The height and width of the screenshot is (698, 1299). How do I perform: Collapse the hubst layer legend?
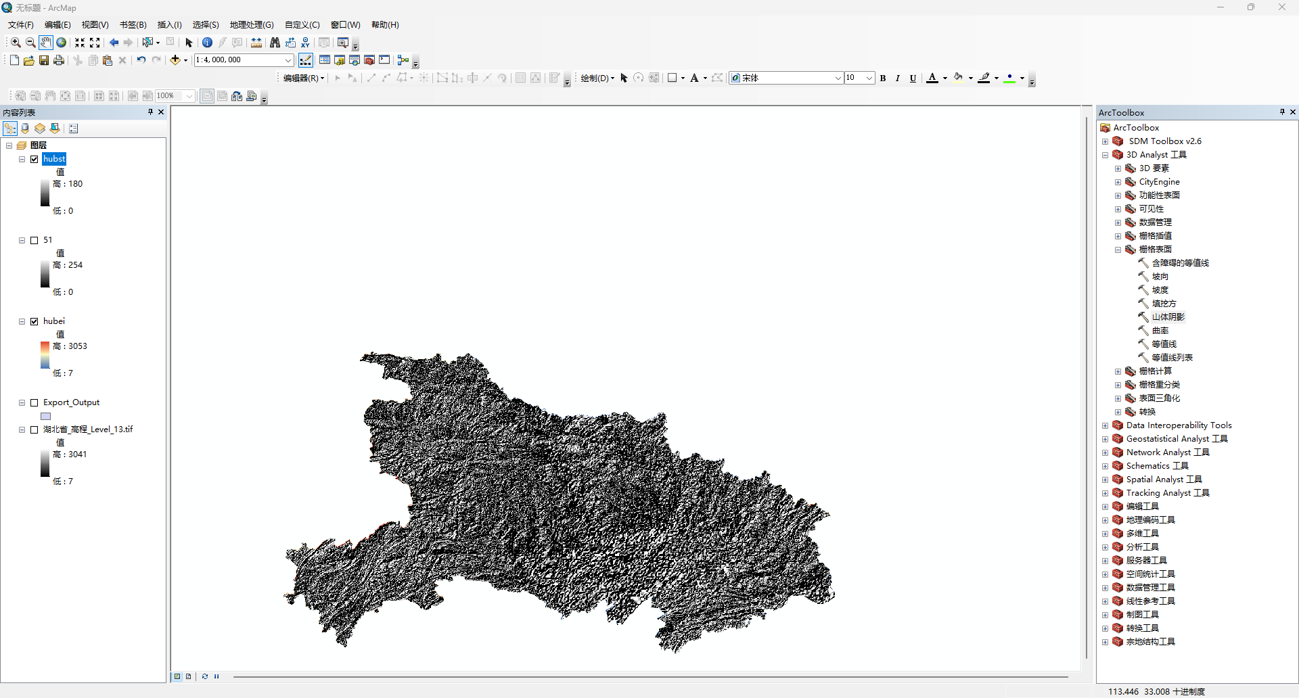[22, 159]
